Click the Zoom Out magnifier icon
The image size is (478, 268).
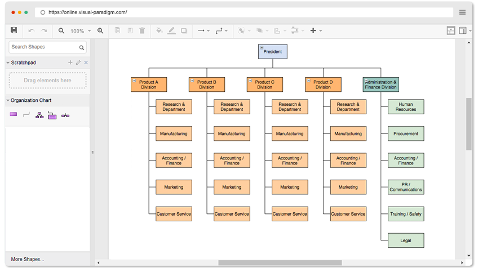[61, 30]
